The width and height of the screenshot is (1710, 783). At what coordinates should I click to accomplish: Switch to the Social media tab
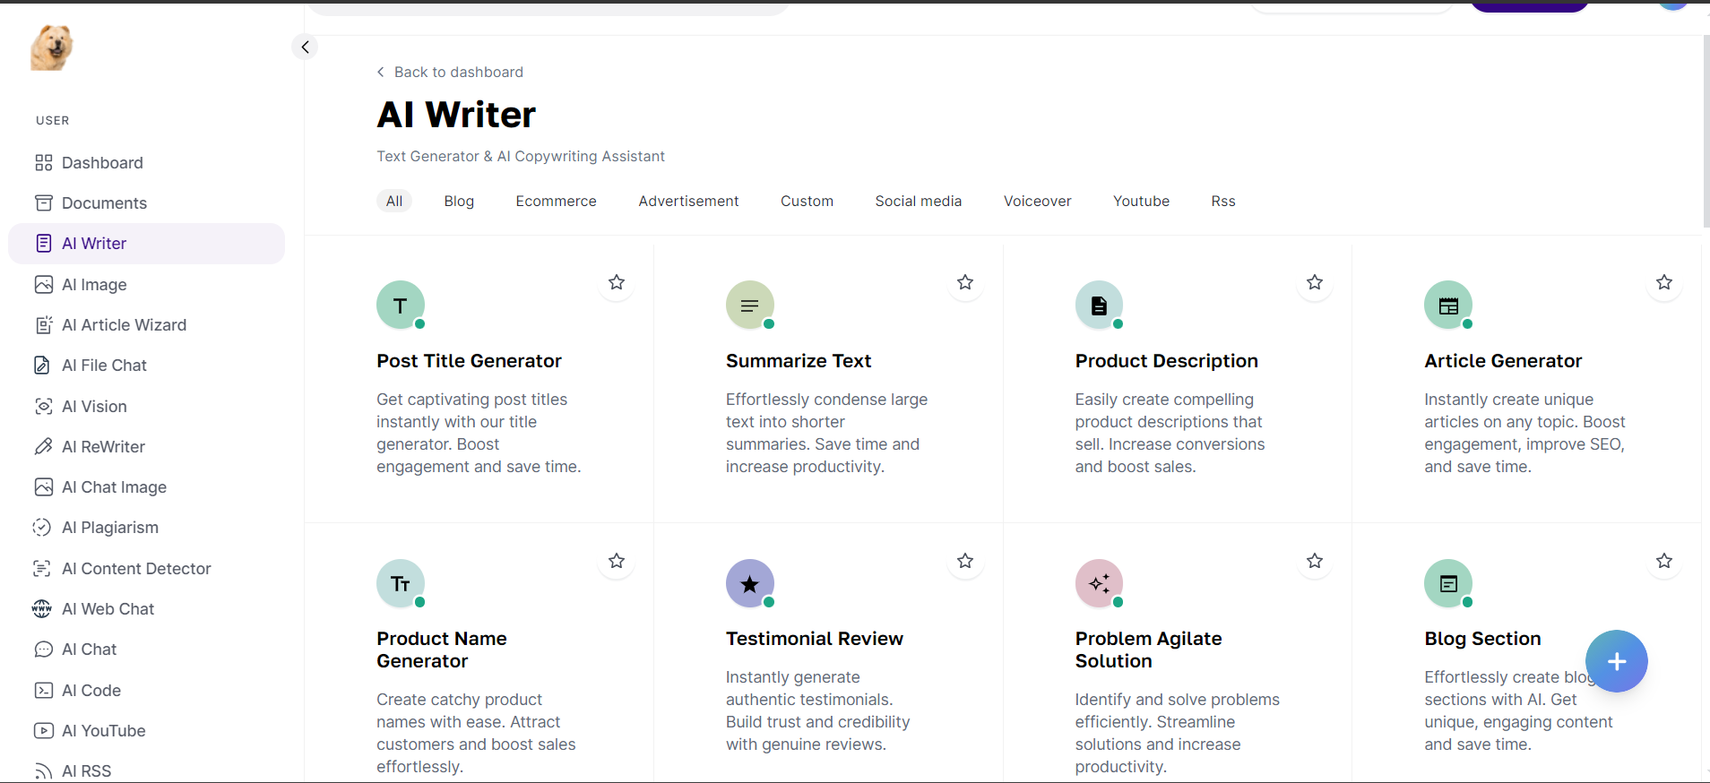(x=918, y=202)
